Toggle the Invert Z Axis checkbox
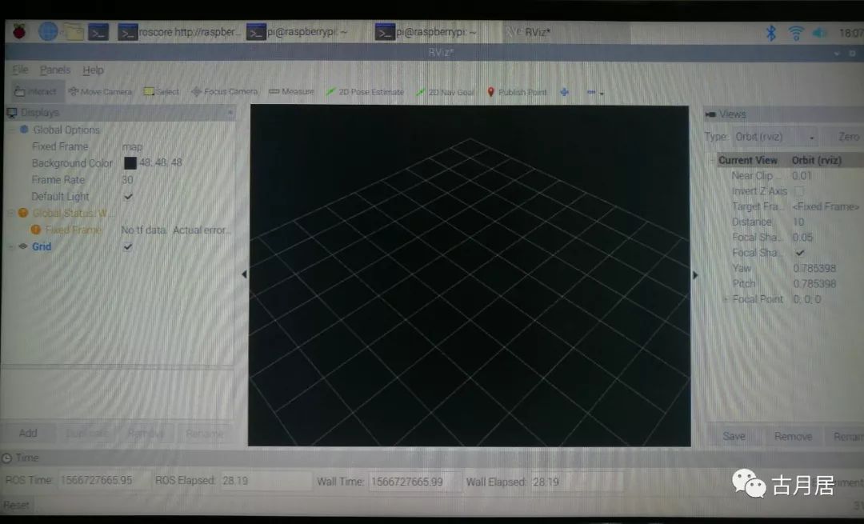The image size is (864, 524). (x=799, y=191)
